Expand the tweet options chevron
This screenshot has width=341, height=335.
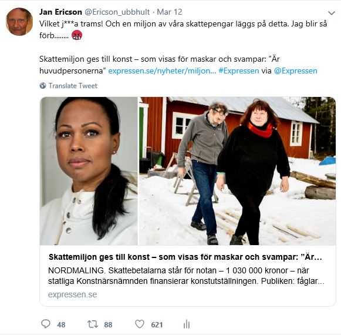coord(332,13)
